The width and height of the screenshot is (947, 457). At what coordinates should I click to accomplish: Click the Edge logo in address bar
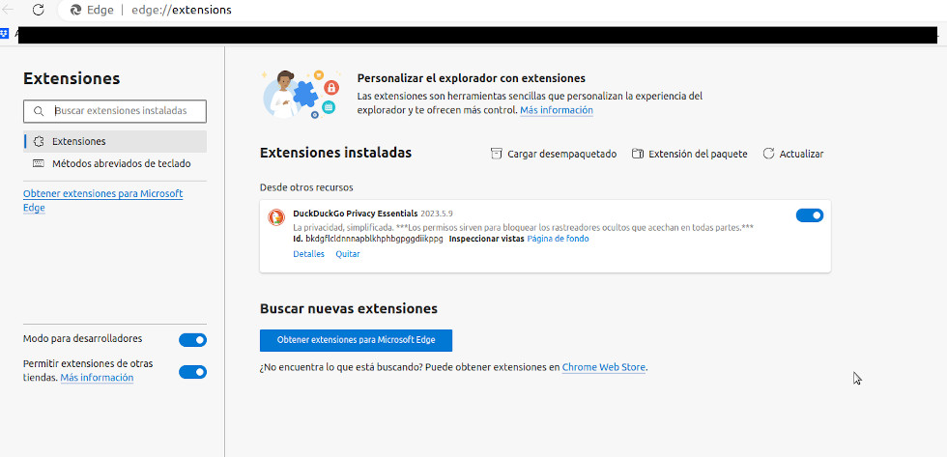click(x=75, y=11)
